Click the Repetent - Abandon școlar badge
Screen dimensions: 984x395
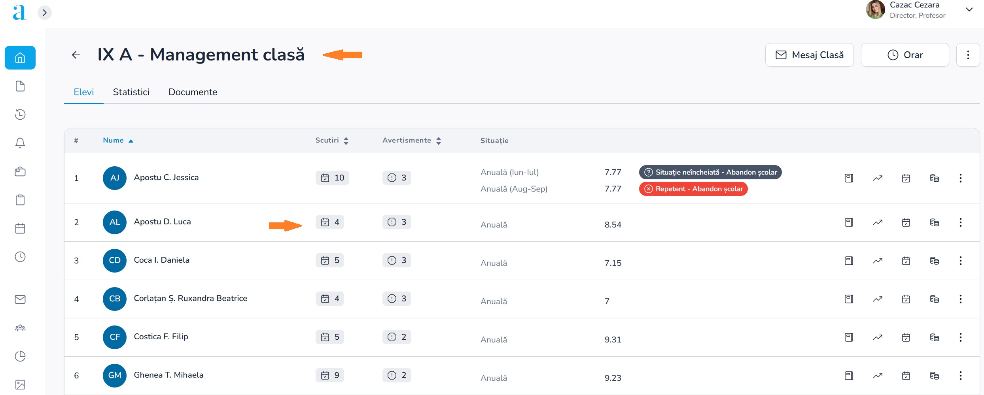coord(693,189)
